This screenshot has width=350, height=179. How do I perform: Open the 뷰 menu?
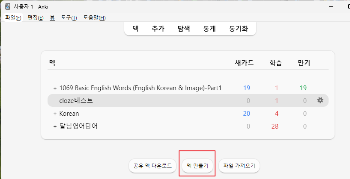52,18
